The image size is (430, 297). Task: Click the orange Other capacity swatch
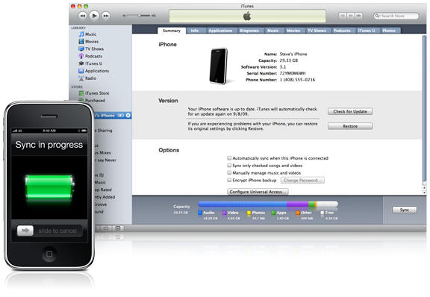[x=298, y=213]
